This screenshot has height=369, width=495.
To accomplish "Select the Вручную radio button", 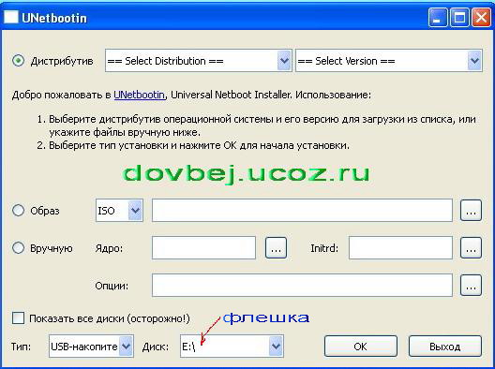I will click(19, 248).
